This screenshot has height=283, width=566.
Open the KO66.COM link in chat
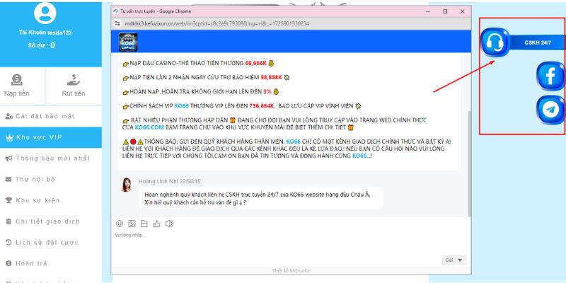[x=149, y=127]
